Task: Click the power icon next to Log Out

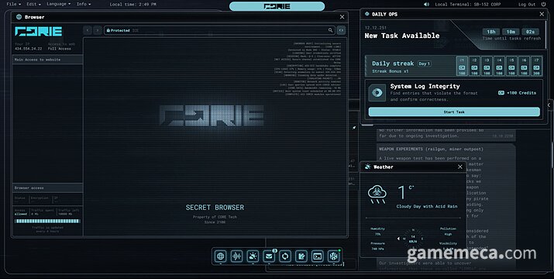Action: tap(543, 4)
